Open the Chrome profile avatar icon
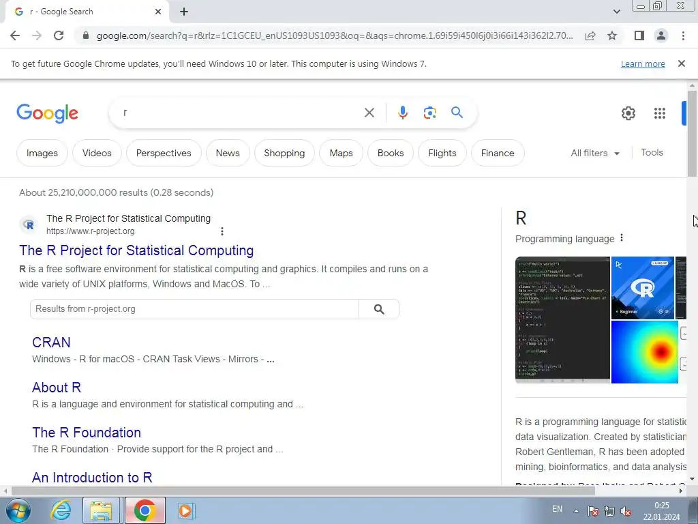 pyautogui.click(x=661, y=35)
